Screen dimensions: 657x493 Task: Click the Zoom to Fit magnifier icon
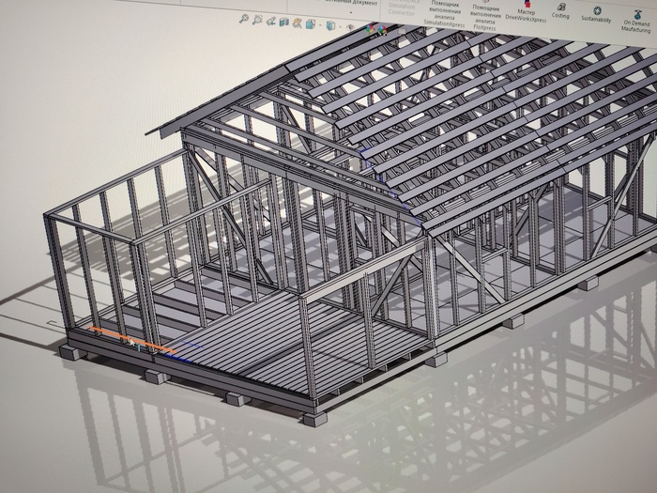244,19
